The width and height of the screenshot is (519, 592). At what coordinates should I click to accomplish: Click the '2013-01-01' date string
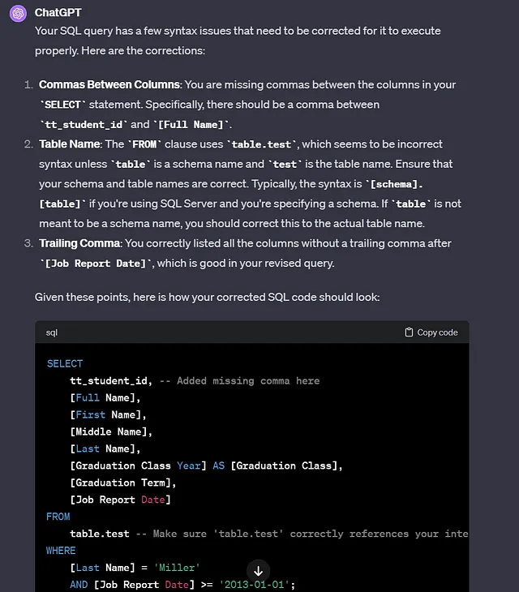tap(255, 585)
